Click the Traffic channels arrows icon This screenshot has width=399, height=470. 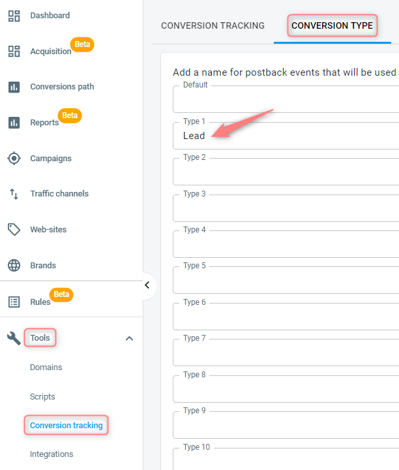tap(14, 194)
